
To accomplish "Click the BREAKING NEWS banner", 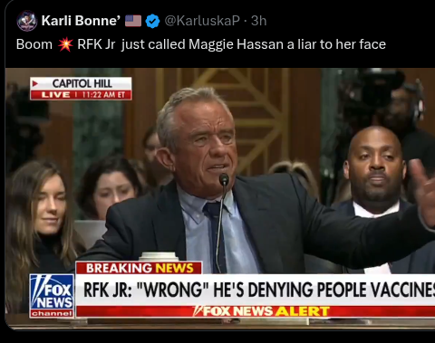I will pos(139,268).
